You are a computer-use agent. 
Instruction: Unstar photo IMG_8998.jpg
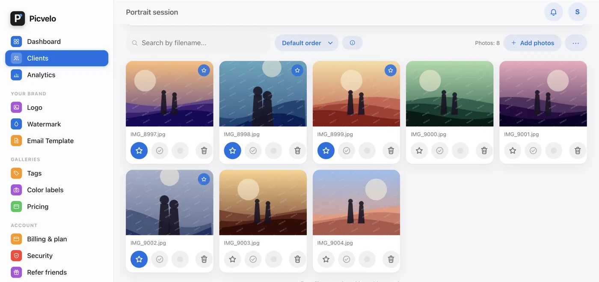click(232, 150)
